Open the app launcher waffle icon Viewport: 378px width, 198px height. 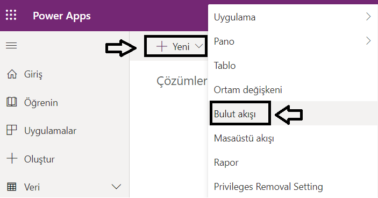click(11, 15)
